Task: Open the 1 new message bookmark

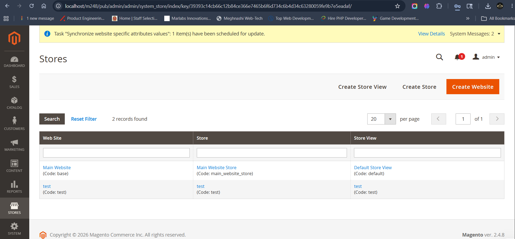Action: (x=37, y=18)
